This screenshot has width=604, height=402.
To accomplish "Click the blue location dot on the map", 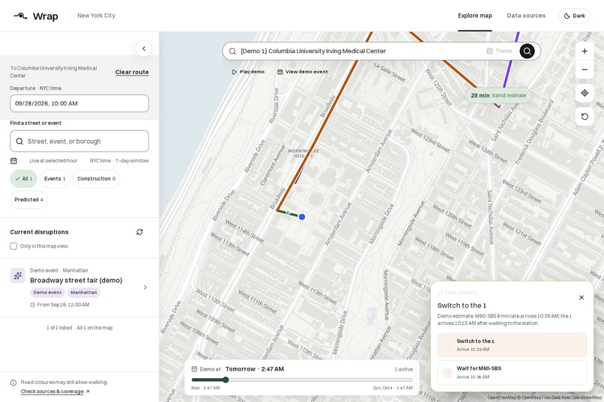I will tap(302, 217).
